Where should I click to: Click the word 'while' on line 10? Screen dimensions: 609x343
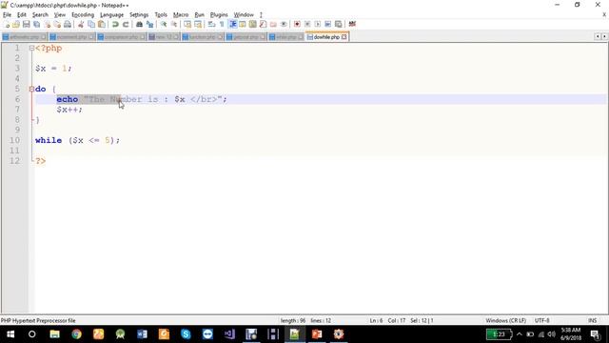click(x=49, y=140)
